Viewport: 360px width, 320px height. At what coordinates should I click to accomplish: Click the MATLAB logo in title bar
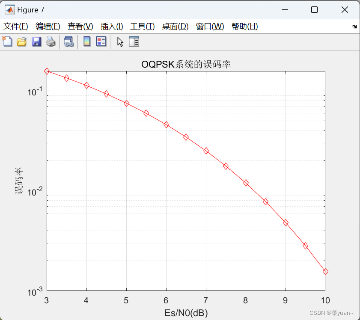coord(9,9)
